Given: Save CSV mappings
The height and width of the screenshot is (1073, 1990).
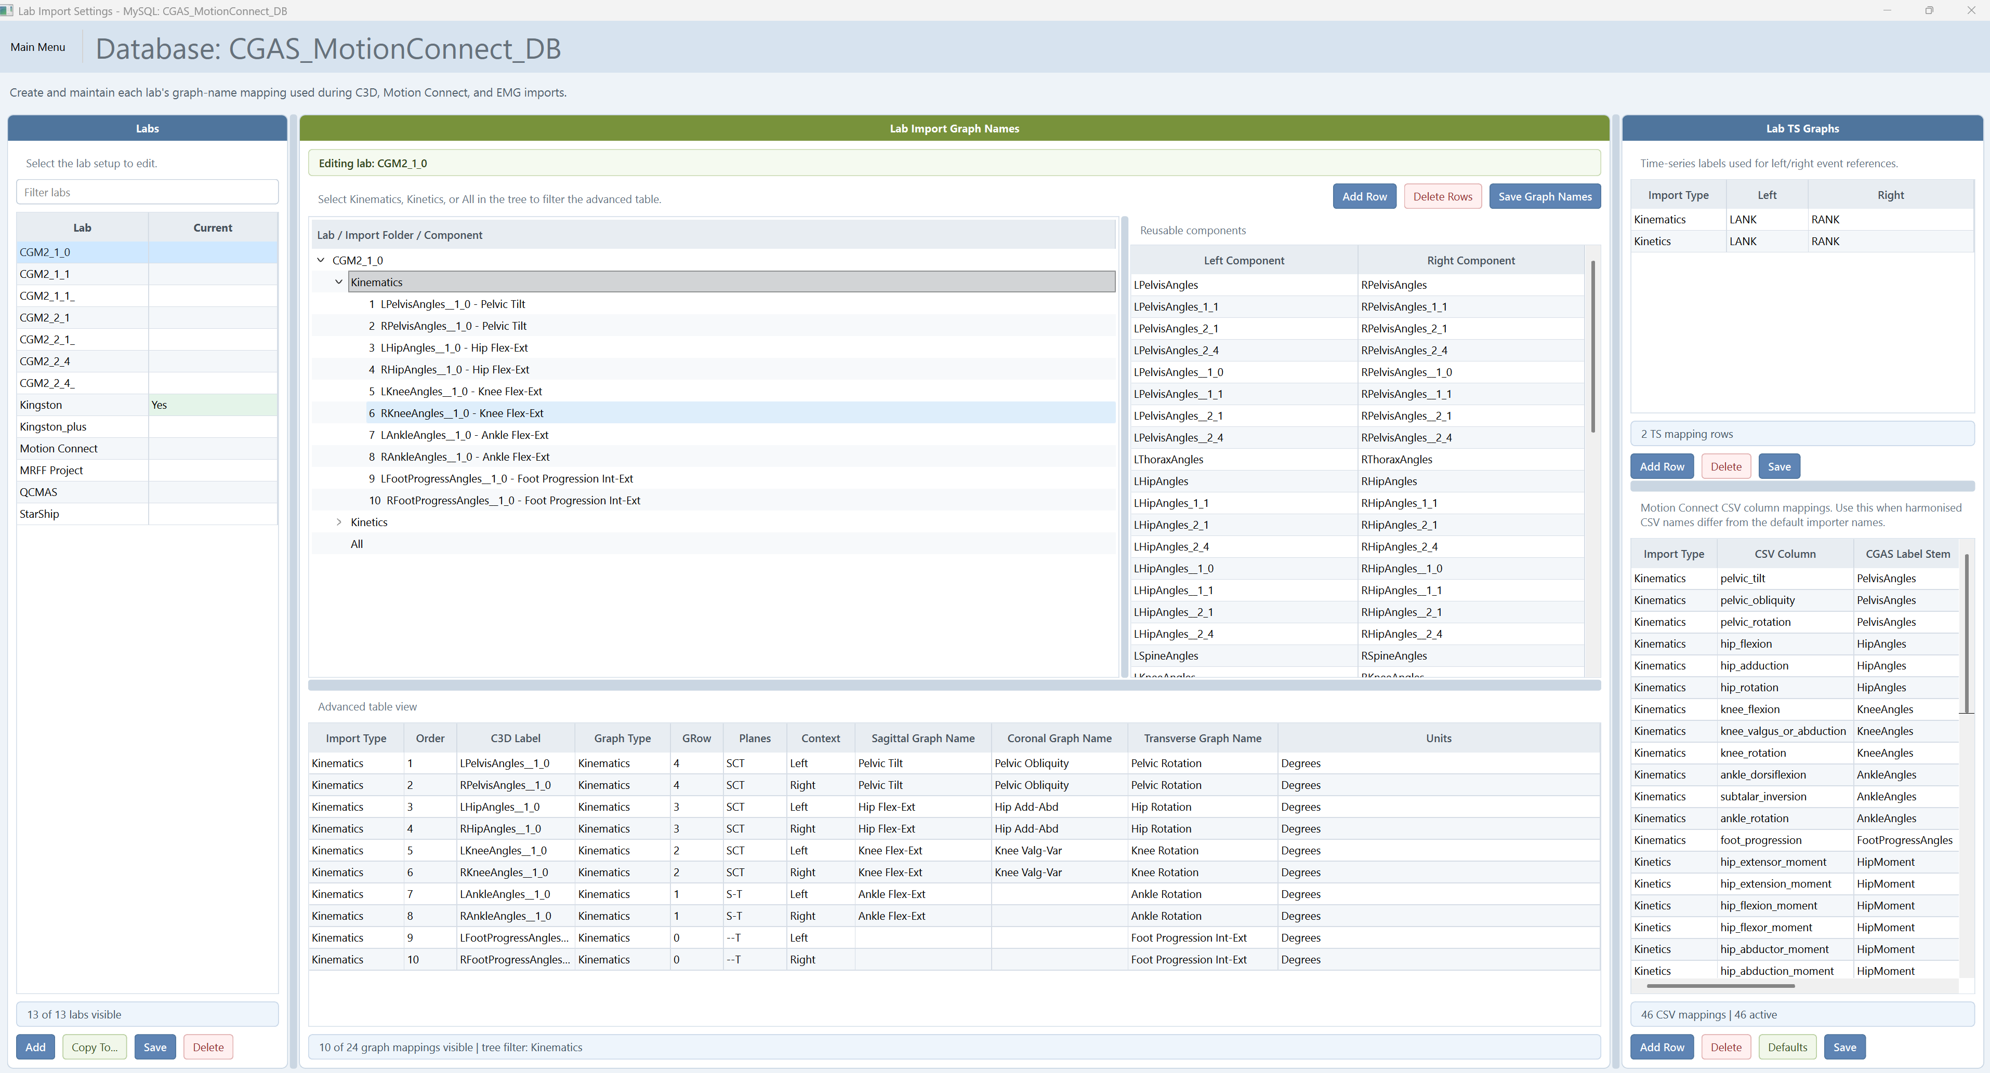Looking at the screenshot, I should pos(1845,1048).
